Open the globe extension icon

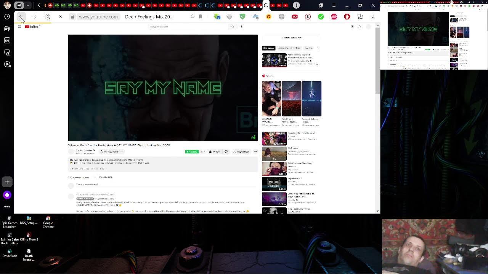[x=281, y=17]
